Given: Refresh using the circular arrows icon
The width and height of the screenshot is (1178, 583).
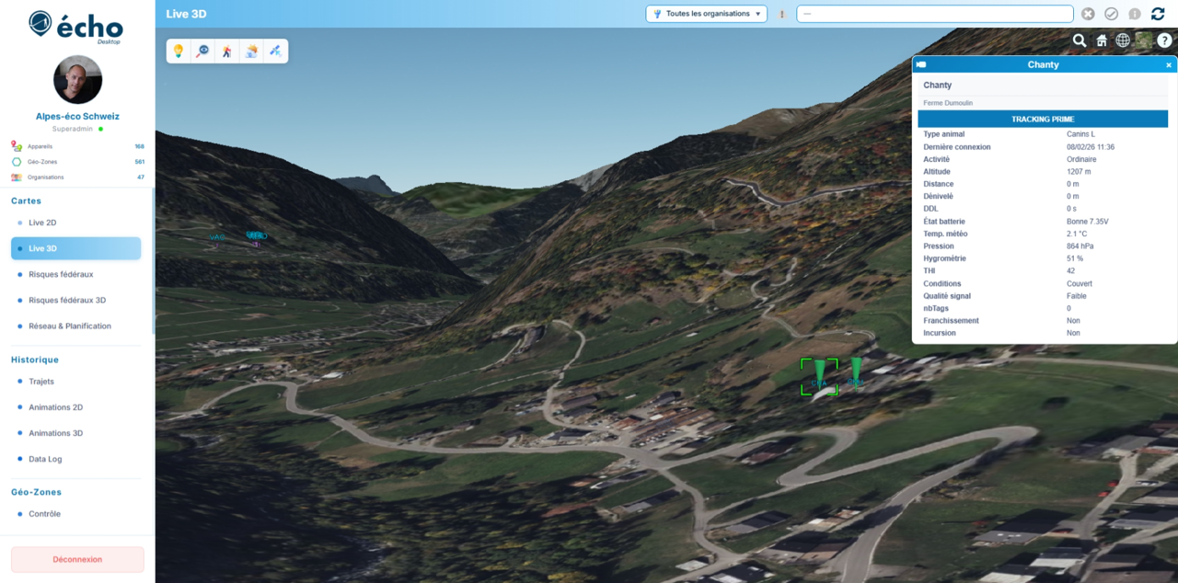Looking at the screenshot, I should [1158, 14].
